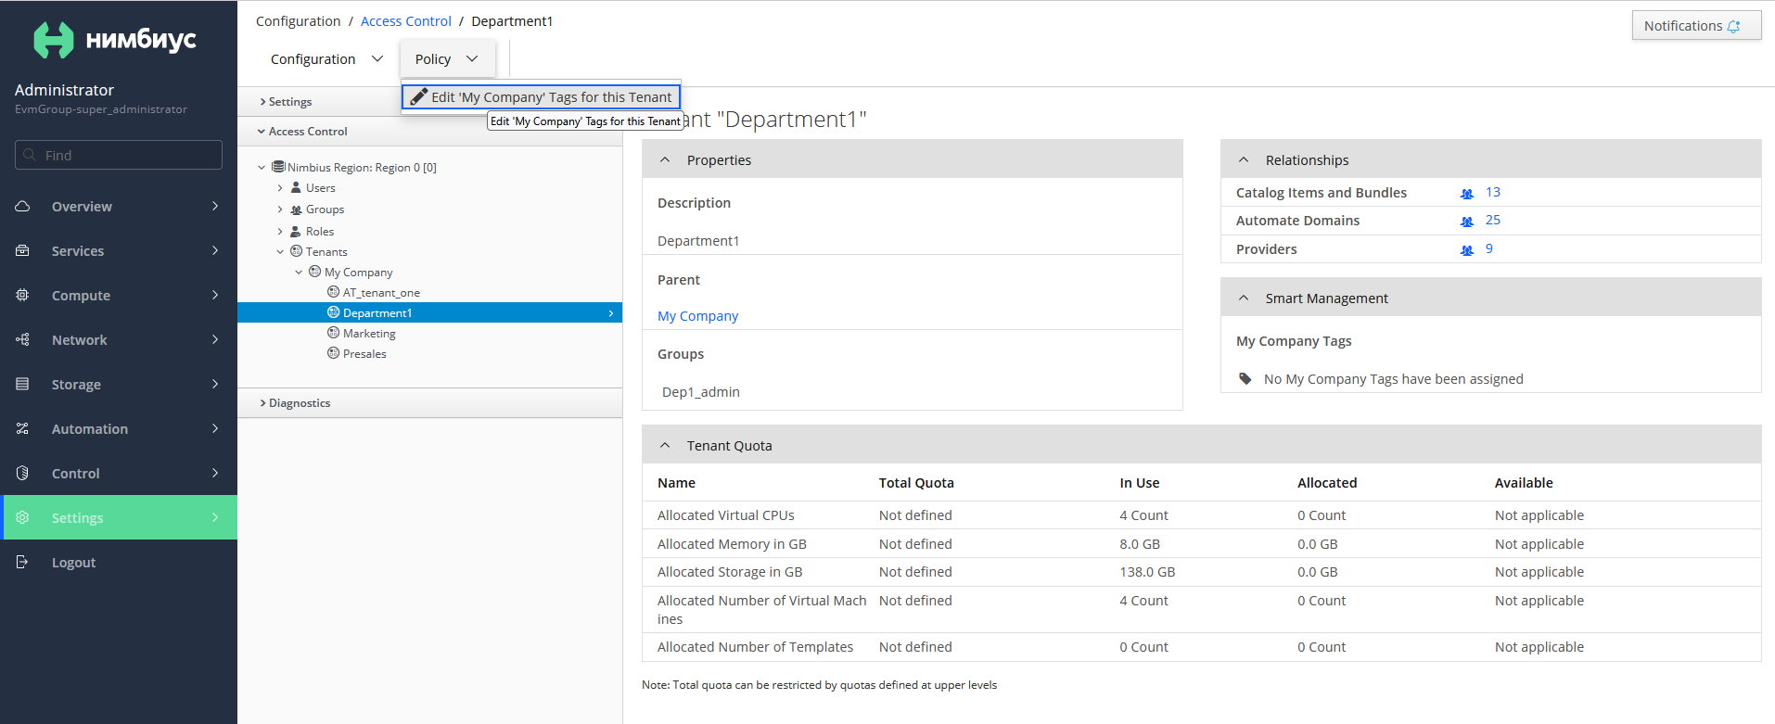Open the 13 catalog items link
This screenshot has height=724, width=1775.
point(1492,192)
